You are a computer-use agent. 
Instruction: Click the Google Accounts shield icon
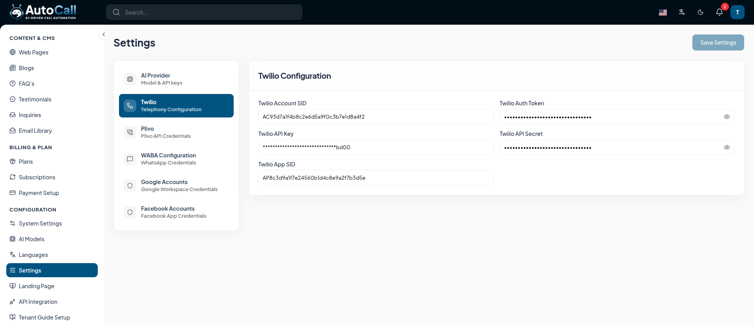coord(130,186)
